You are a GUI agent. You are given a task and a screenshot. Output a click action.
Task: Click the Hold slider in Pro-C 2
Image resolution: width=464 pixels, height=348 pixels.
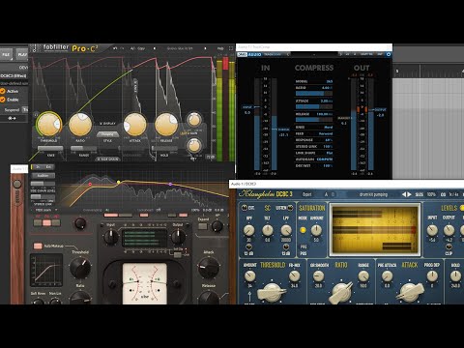[x=164, y=149]
